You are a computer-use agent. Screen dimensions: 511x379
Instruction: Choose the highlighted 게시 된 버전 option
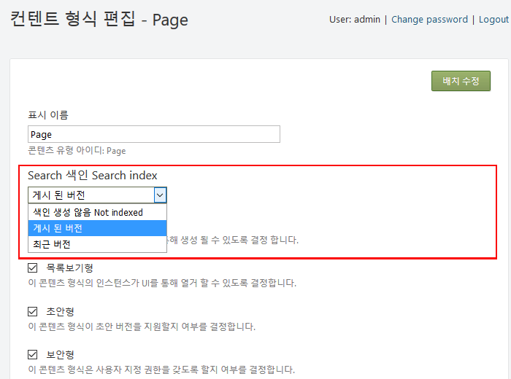coord(97,228)
